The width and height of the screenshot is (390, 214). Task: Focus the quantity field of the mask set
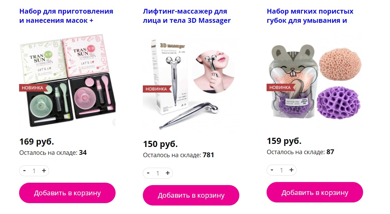34,170
